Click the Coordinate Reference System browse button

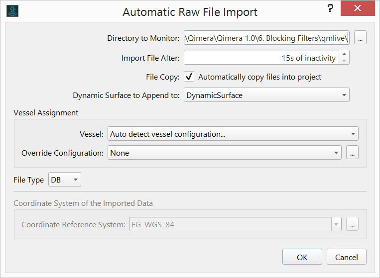pyautogui.click(x=352, y=225)
